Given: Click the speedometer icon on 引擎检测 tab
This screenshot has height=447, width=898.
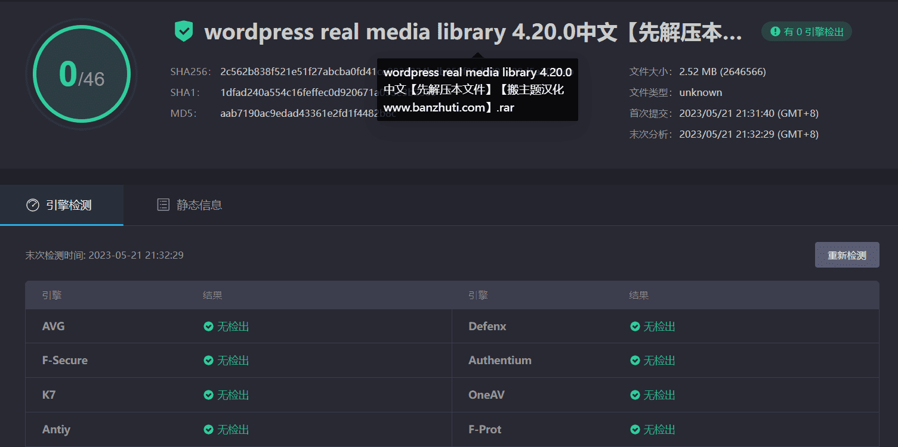Looking at the screenshot, I should pyautogui.click(x=33, y=205).
